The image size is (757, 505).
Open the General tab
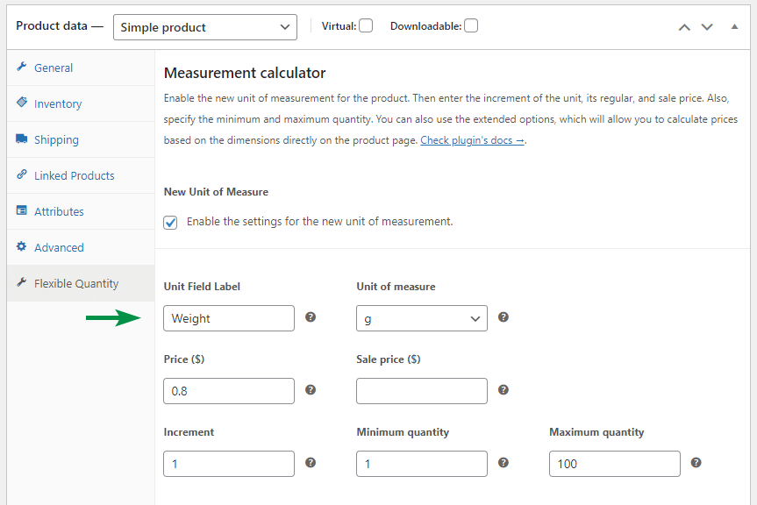(81, 68)
